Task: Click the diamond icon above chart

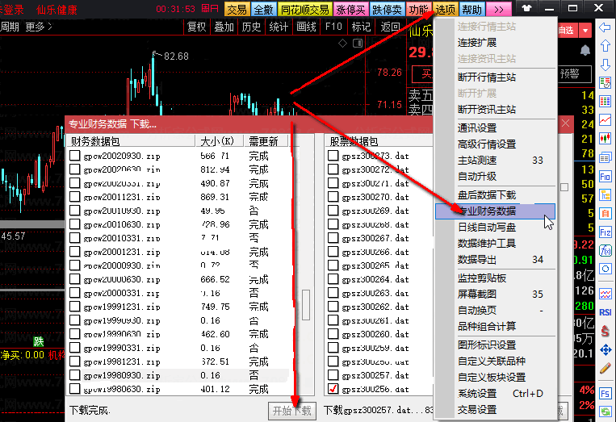Action: coord(342,44)
